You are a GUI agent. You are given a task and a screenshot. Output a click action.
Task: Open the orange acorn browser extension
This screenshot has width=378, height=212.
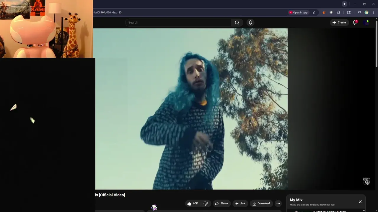[324, 12]
